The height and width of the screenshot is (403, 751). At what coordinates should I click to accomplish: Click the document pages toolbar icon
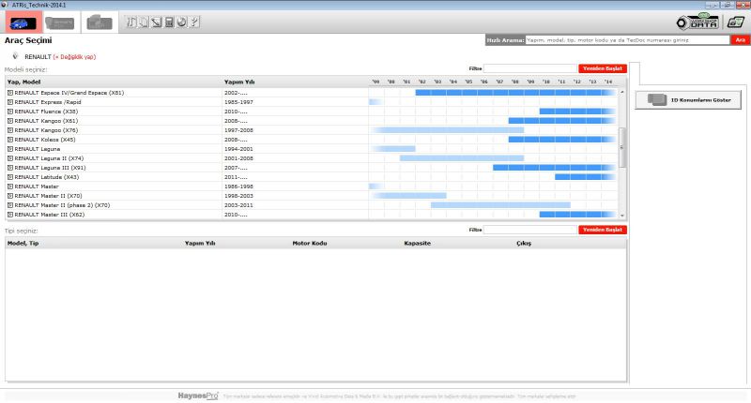point(144,22)
